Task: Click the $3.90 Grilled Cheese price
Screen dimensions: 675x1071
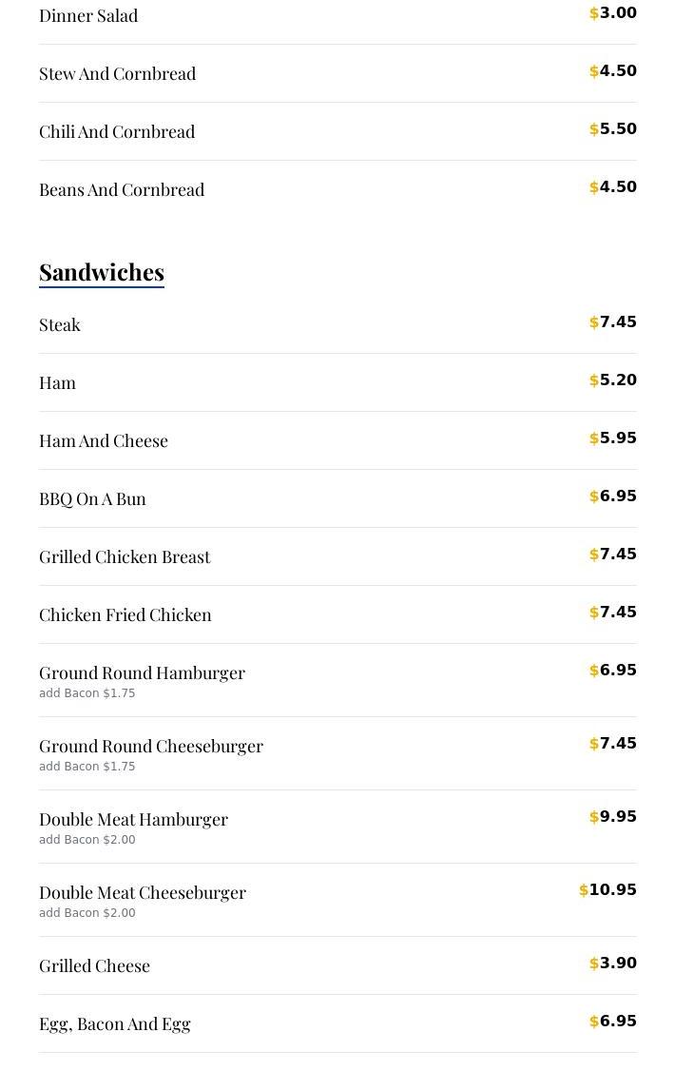Action: pyautogui.click(x=613, y=963)
